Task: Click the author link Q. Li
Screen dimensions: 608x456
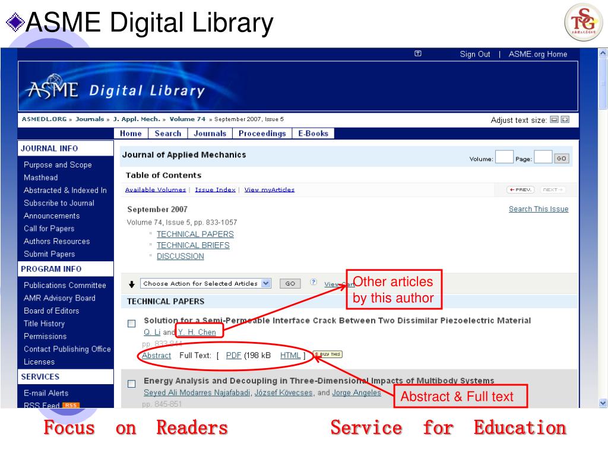Action: 152,332
